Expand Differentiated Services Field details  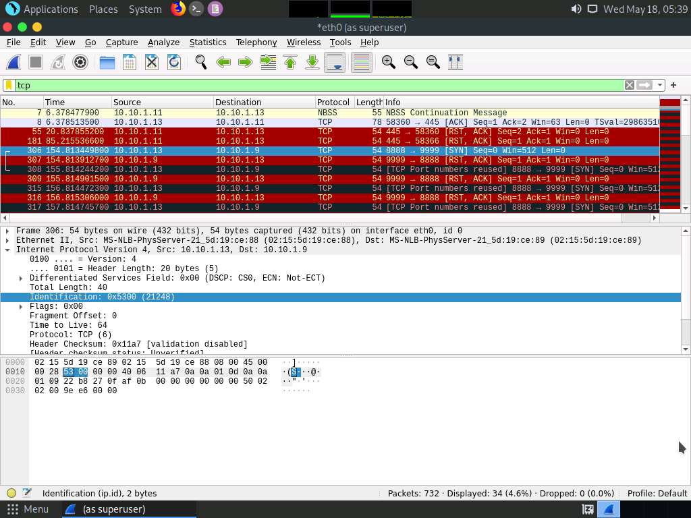[x=21, y=278]
